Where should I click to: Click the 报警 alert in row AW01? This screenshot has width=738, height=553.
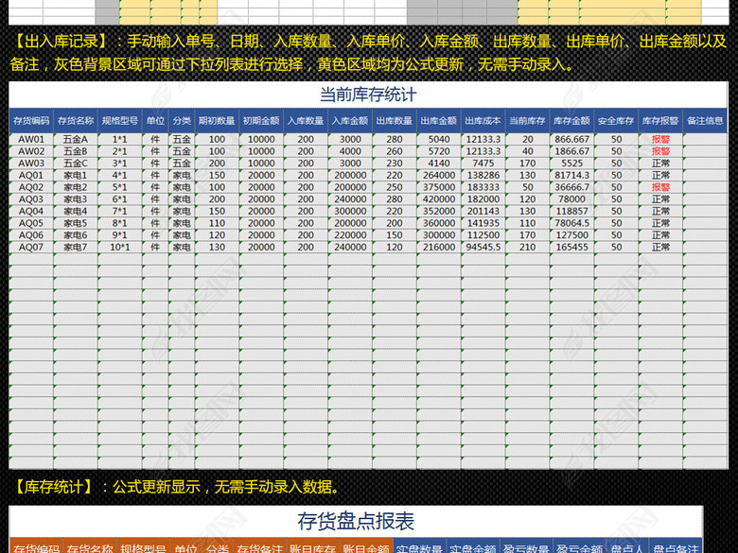pos(660,139)
